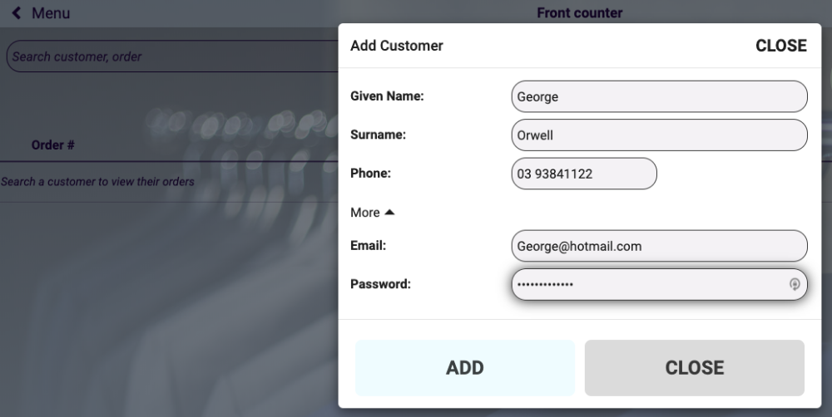Click into the Surname field with Orwell
This screenshot has width=832, height=417.
pos(658,135)
